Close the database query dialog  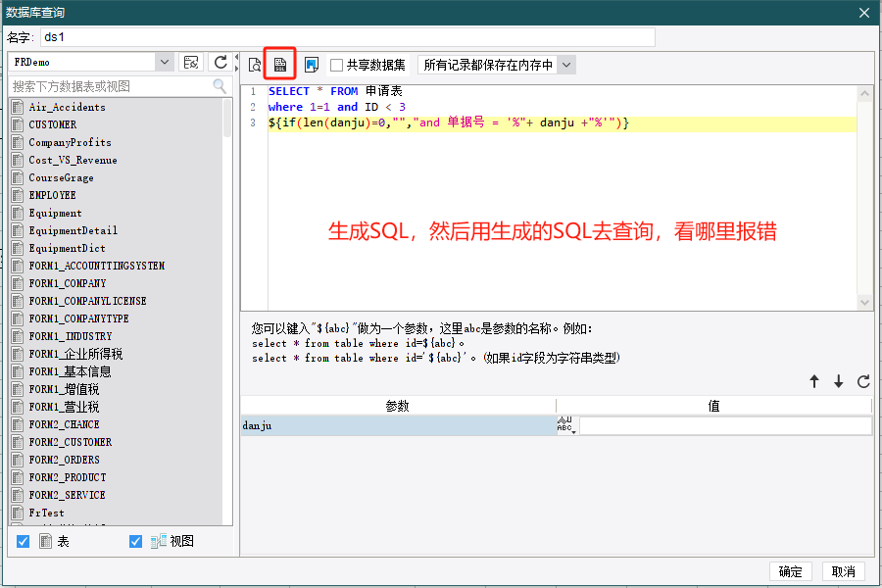coord(864,13)
